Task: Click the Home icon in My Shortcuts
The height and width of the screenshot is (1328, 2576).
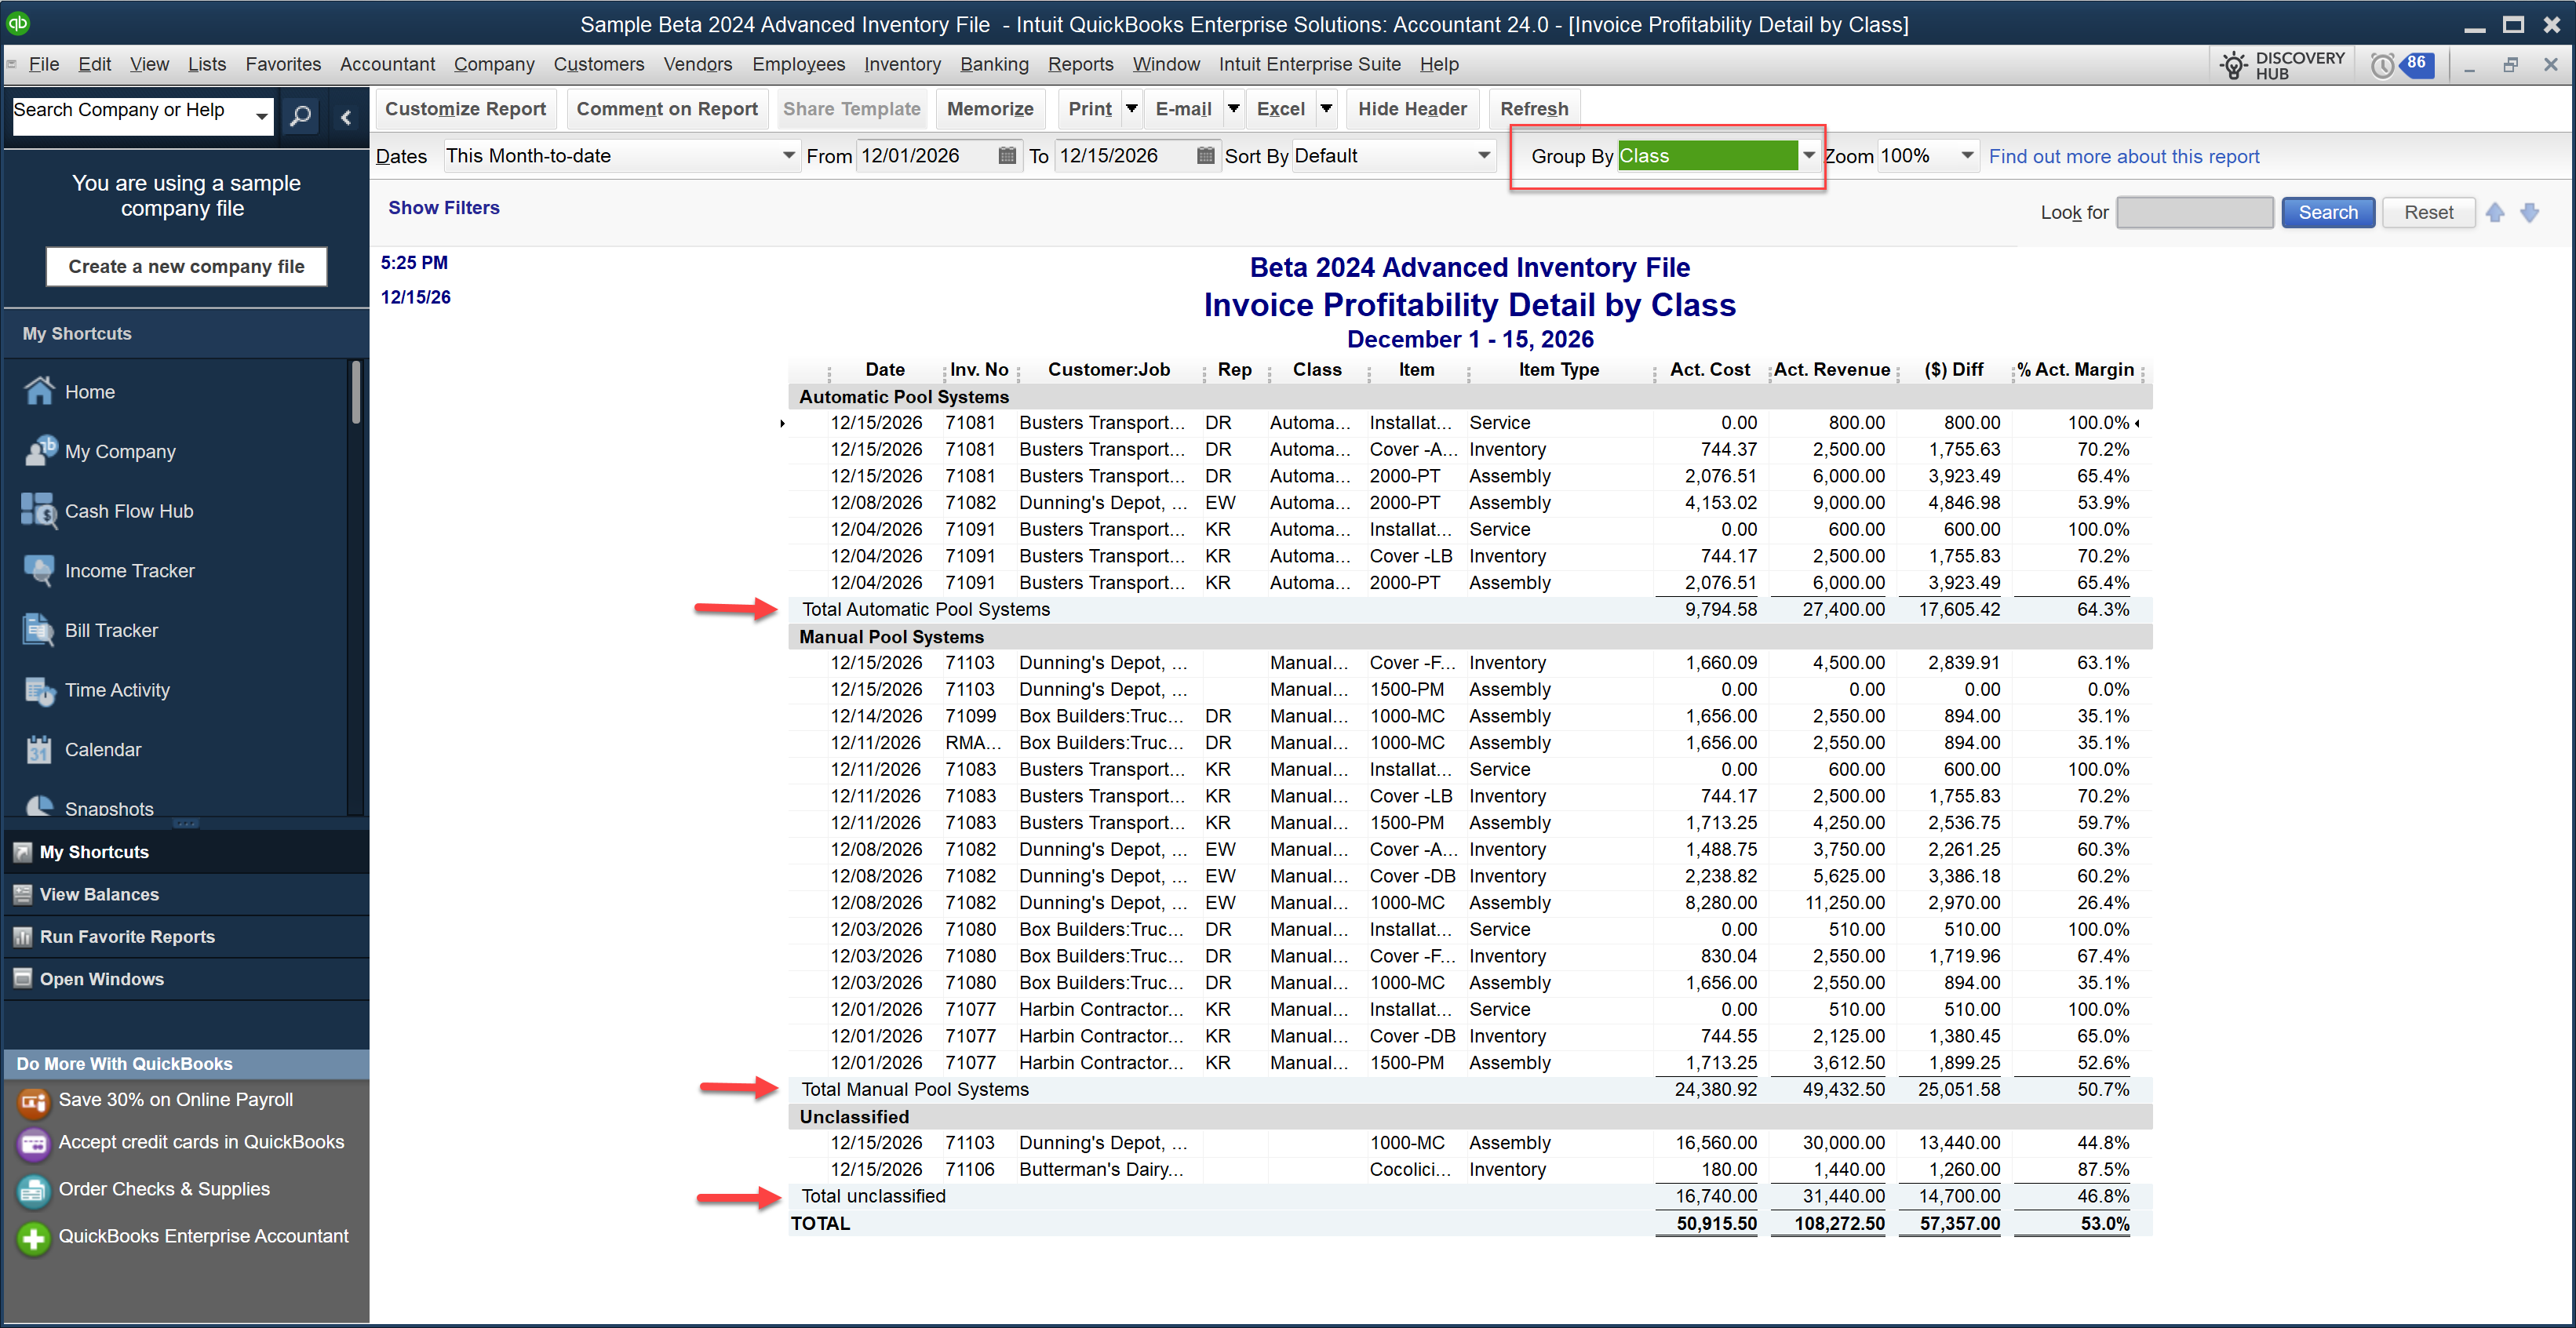Action: click(x=39, y=391)
